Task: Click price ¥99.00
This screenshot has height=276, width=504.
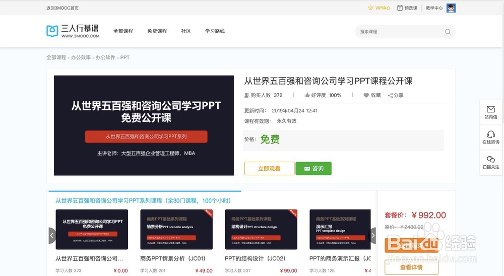Action: (288, 270)
